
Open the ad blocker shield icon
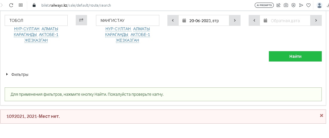click(x=293, y=5)
